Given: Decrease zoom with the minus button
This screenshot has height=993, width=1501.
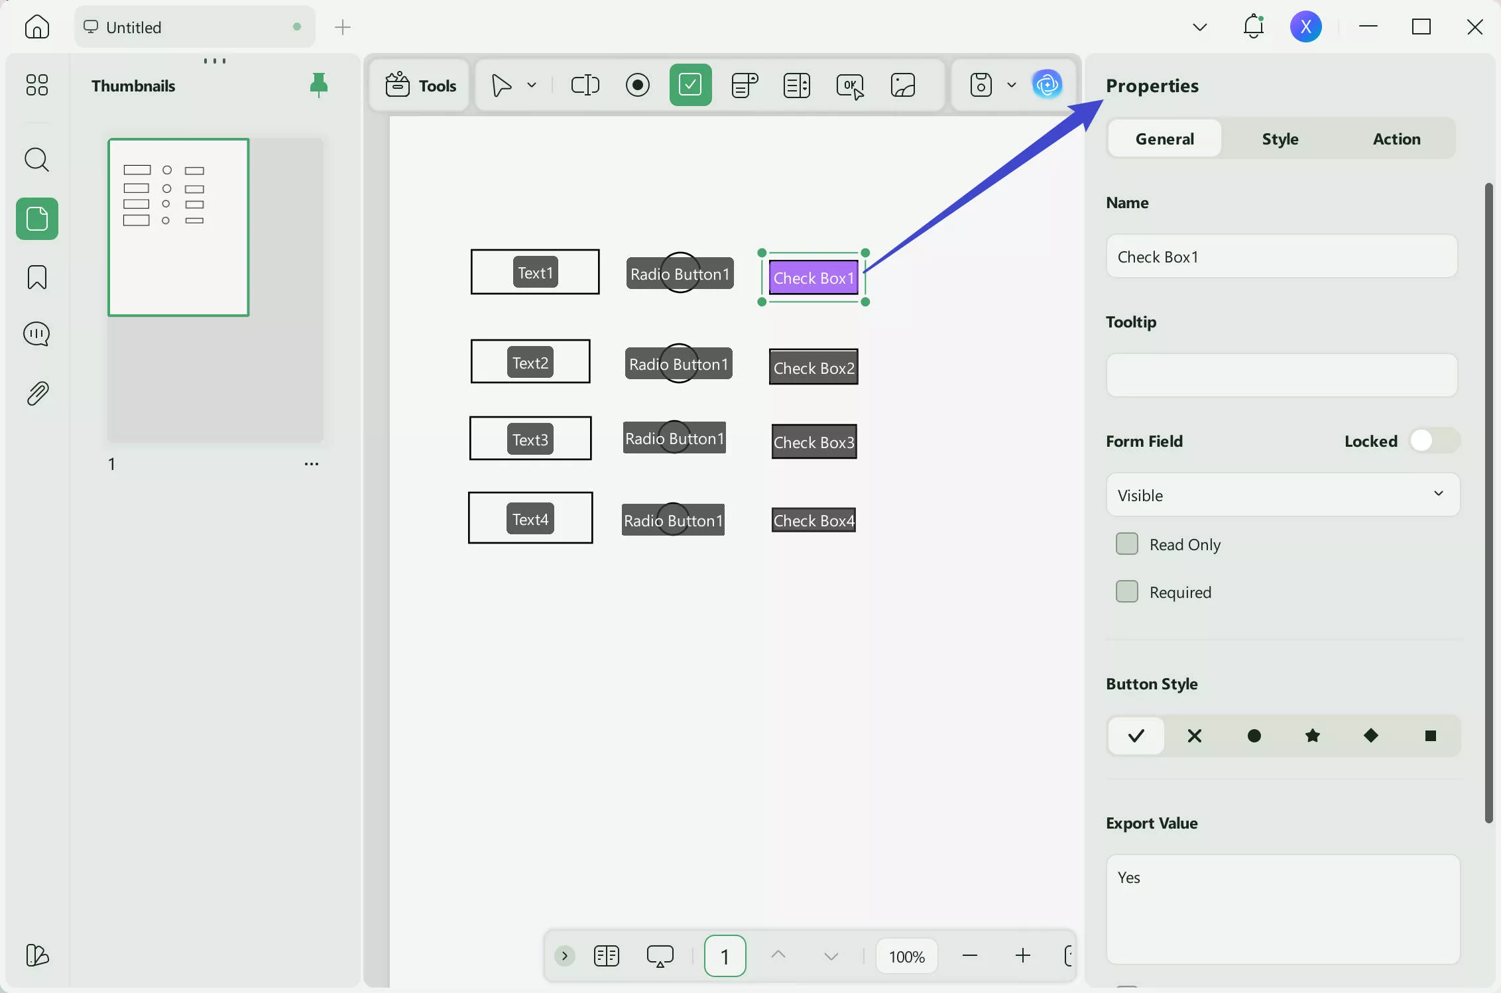Looking at the screenshot, I should (970, 956).
